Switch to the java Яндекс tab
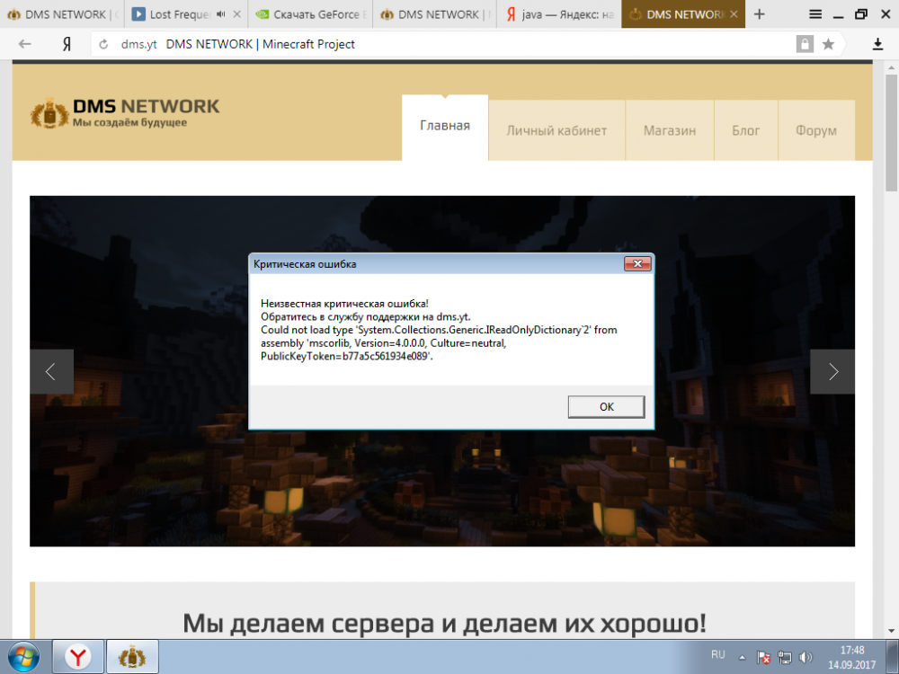Viewport: 899px width, 674px height. (559, 14)
